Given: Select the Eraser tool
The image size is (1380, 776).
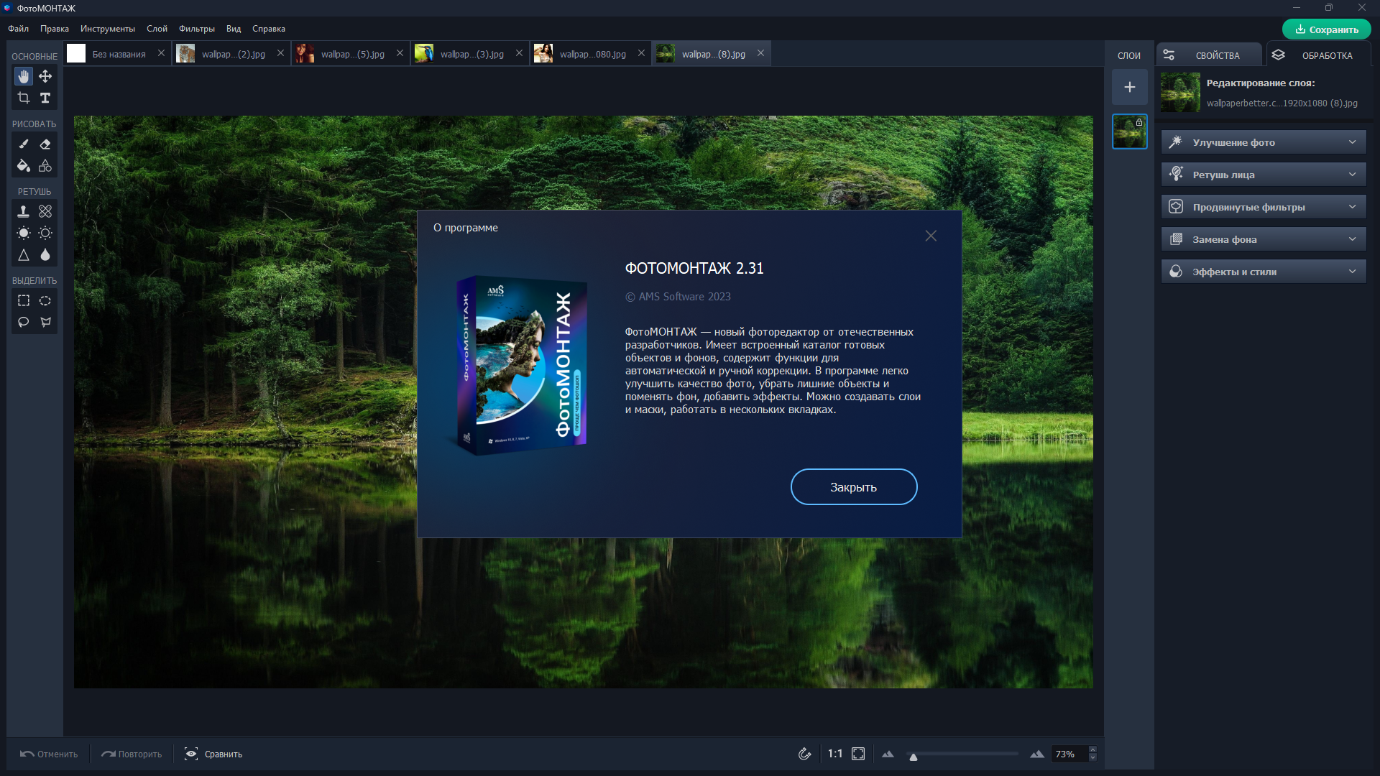Looking at the screenshot, I should pyautogui.click(x=45, y=144).
